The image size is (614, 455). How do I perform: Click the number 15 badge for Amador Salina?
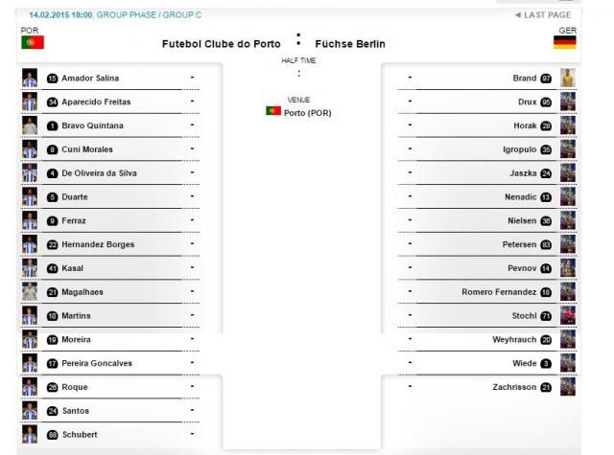(52, 79)
